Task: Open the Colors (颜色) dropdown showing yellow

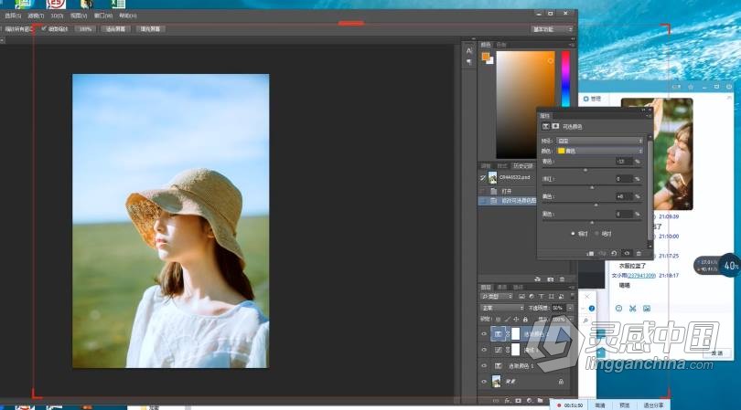Action: [599, 151]
